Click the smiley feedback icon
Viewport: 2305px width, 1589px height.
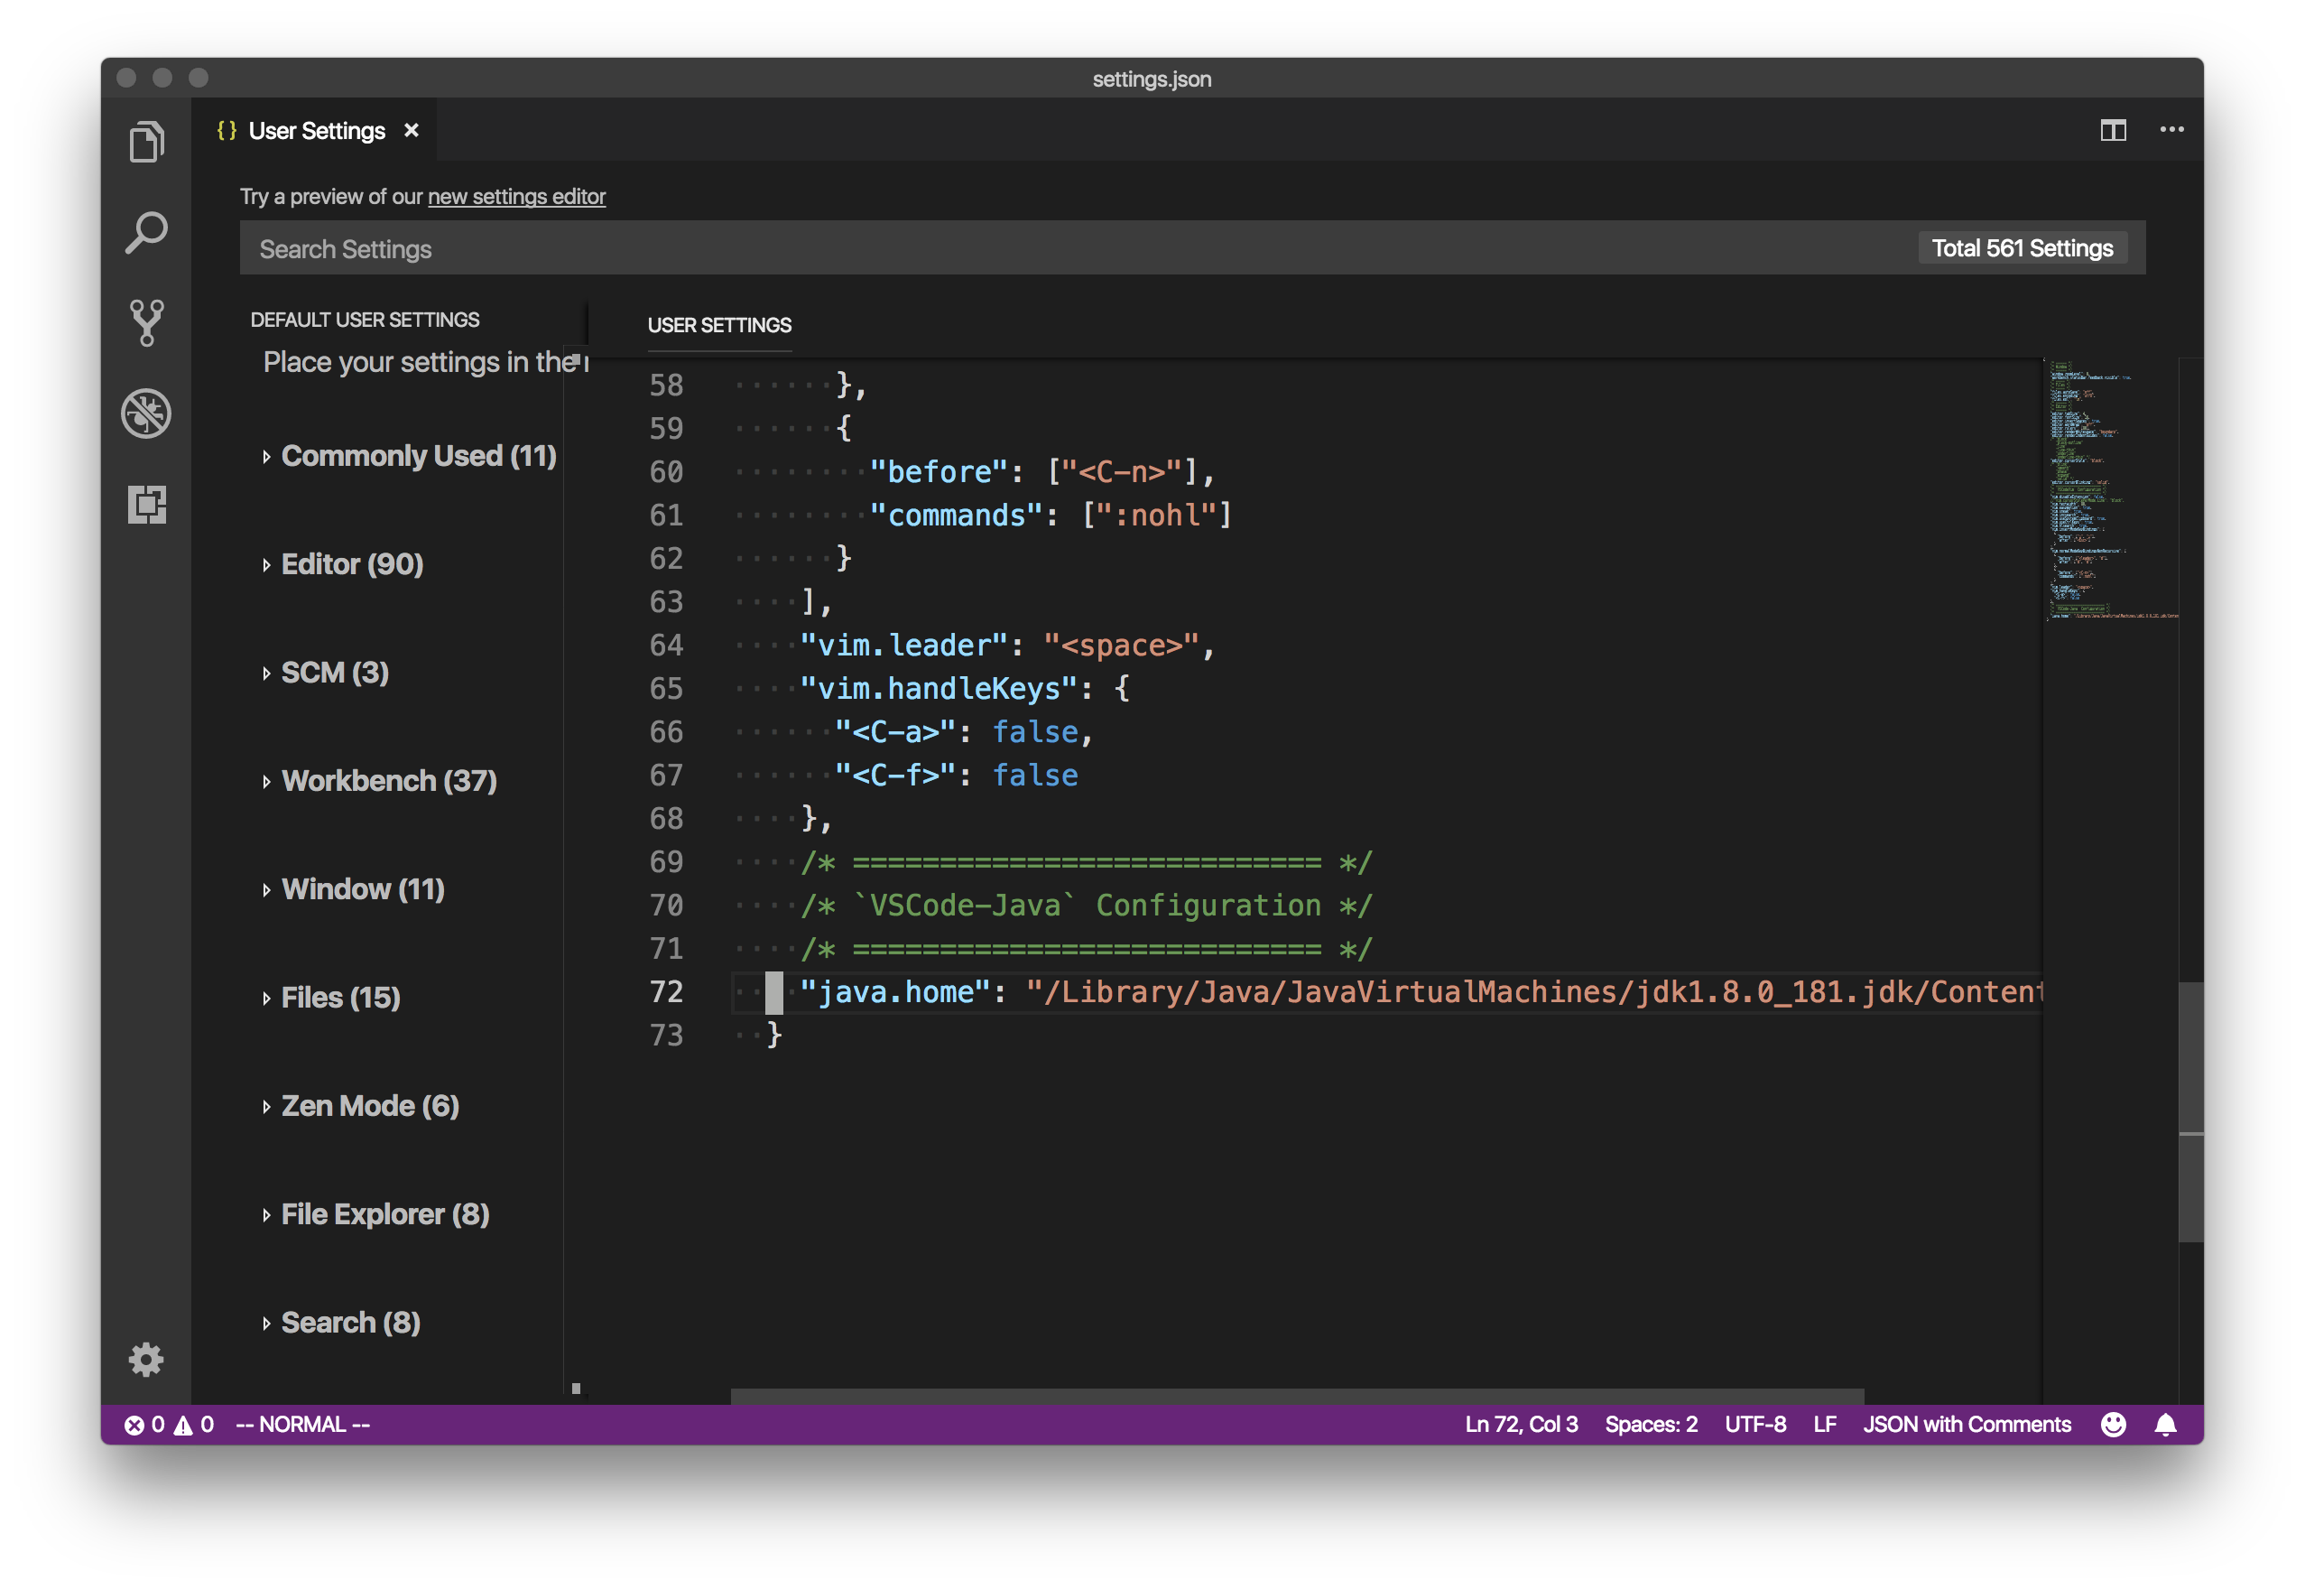tap(2114, 1424)
